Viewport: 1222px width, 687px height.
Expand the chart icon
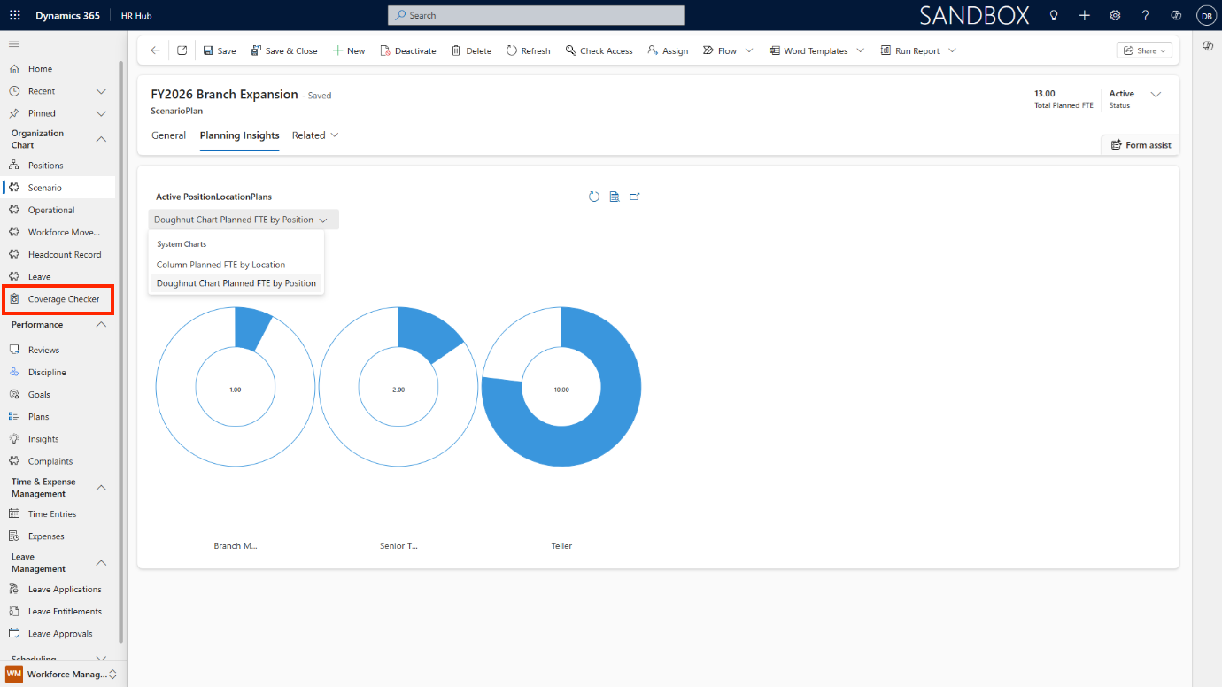tap(635, 197)
